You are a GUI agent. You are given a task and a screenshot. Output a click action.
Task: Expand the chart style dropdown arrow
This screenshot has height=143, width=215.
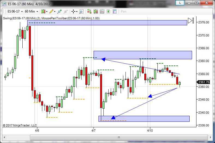(47, 12)
